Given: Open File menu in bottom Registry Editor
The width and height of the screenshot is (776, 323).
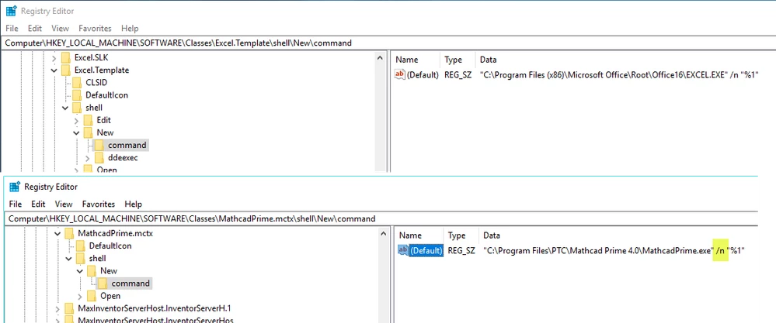Looking at the screenshot, I should 15,204.
